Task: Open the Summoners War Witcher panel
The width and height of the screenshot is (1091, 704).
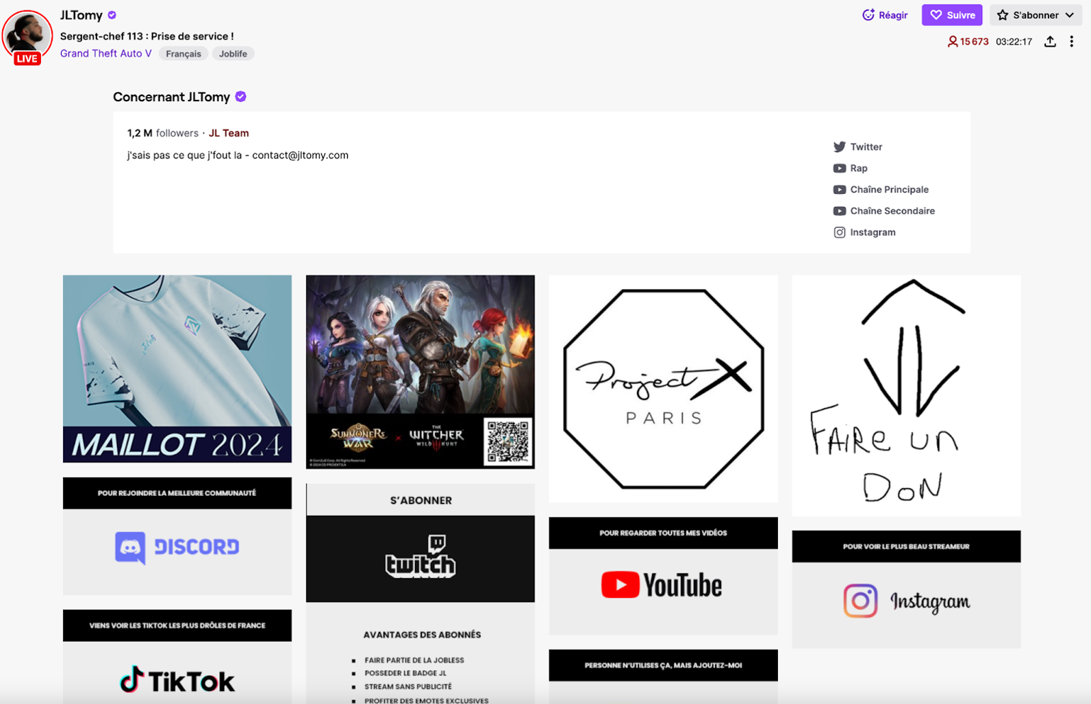Action: pos(421,372)
